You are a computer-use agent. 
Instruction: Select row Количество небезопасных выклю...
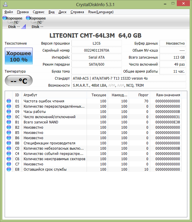click(93, 148)
